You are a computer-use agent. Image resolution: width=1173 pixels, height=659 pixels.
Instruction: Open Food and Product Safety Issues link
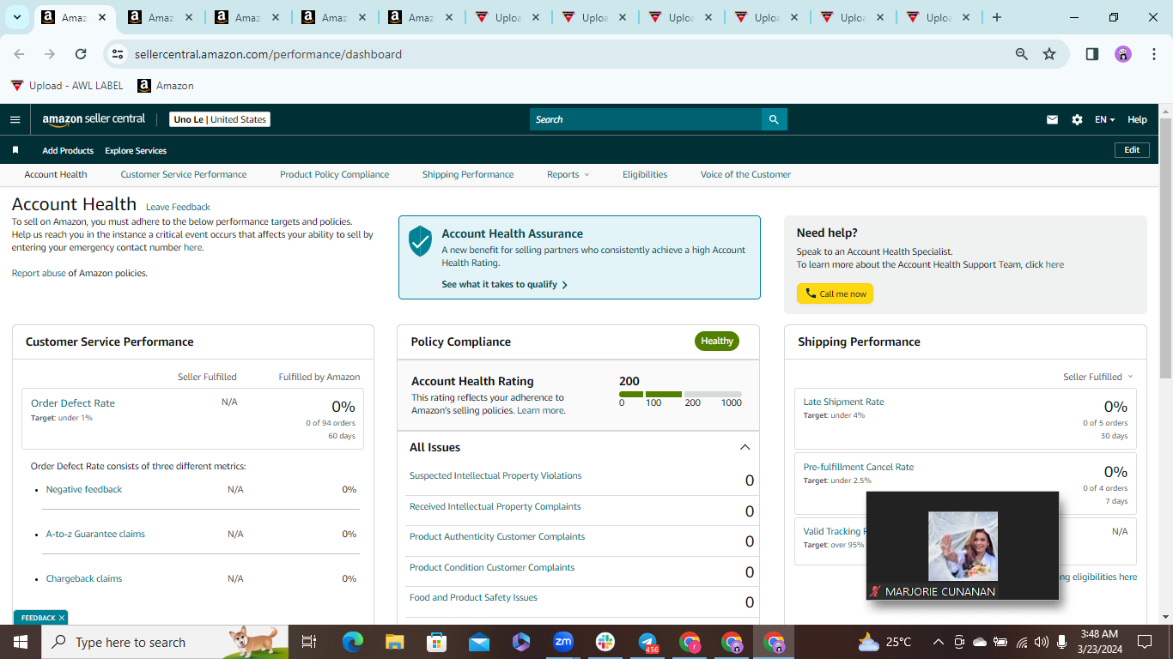pos(473,597)
